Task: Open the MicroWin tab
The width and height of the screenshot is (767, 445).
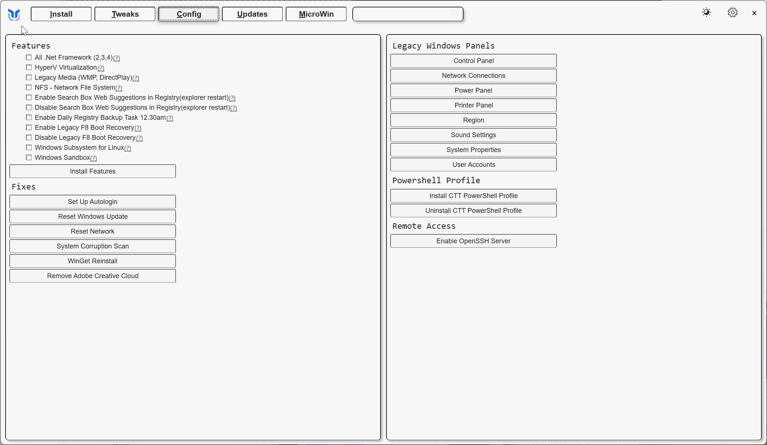Action: tap(316, 14)
